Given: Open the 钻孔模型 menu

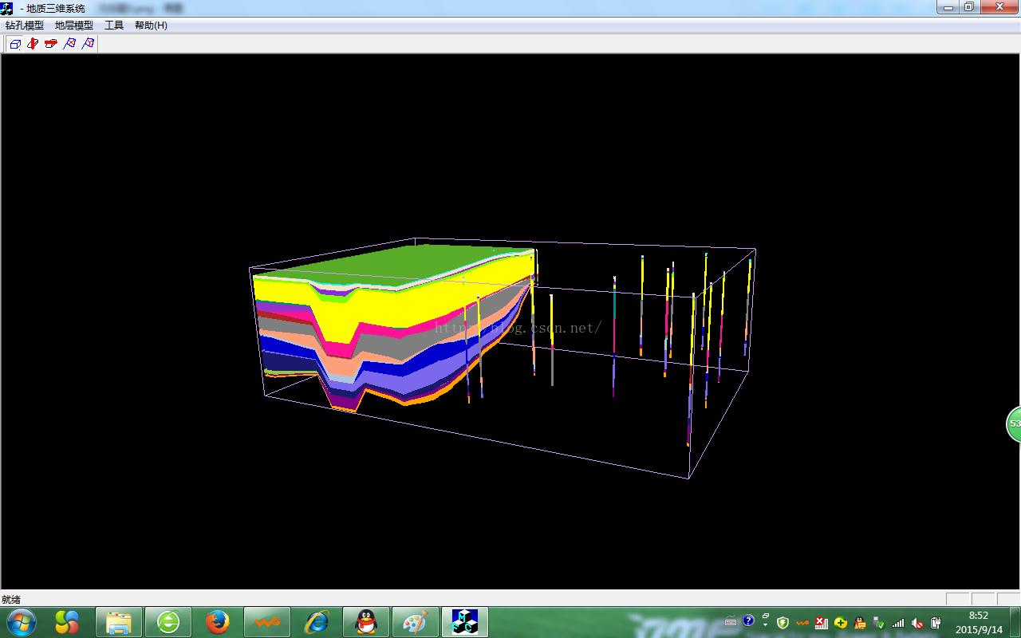Looking at the screenshot, I should point(24,26).
